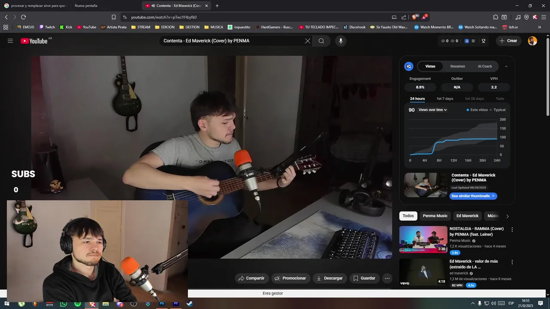Show hidden system tray icons chevron

[x=473, y=303]
